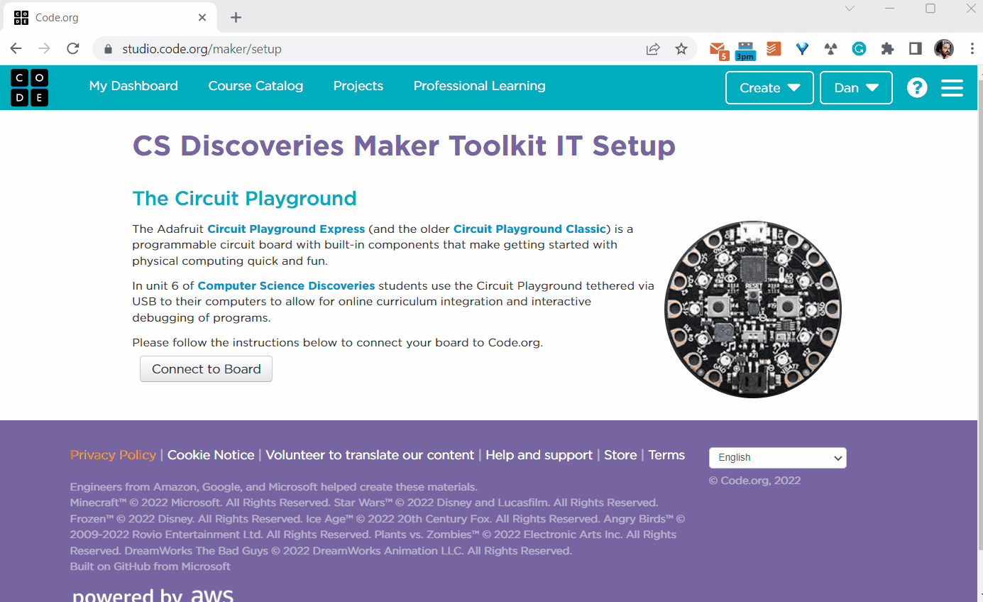
Task: Open the Circuit Playground Express link
Action: tap(286, 229)
